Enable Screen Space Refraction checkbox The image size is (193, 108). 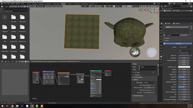[153, 85]
